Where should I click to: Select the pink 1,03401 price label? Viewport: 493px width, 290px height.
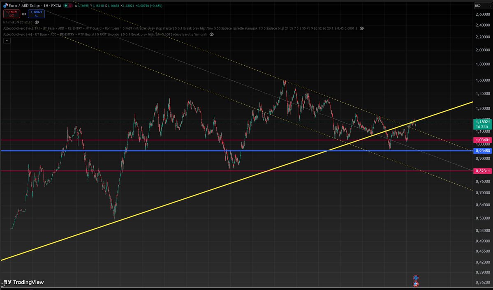click(482, 140)
